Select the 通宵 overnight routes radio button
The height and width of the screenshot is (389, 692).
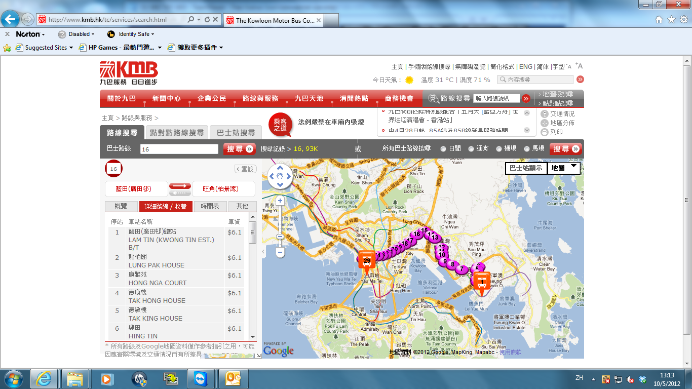[x=471, y=149]
